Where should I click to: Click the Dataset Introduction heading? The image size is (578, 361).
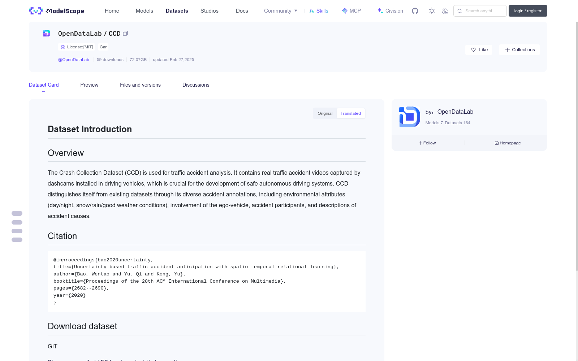(90, 129)
